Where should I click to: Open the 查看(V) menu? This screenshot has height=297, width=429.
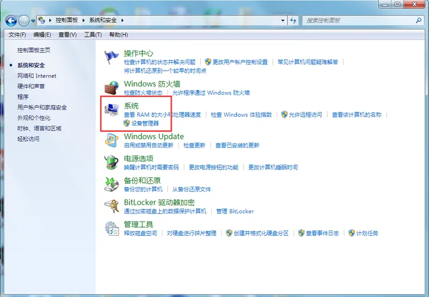pos(68,35)
